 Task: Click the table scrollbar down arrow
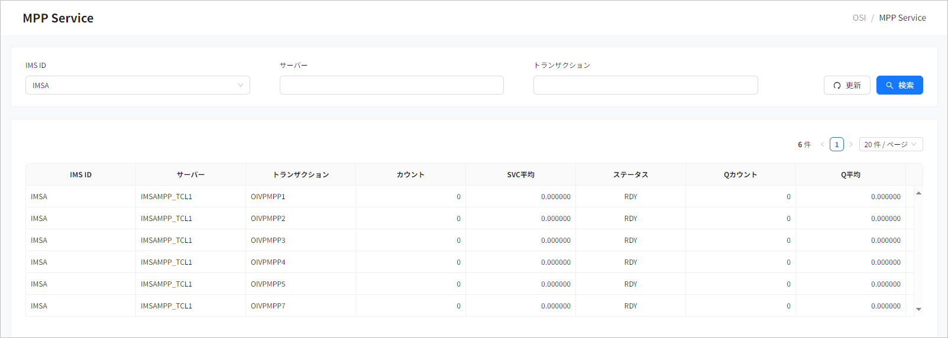pos(918,309)
